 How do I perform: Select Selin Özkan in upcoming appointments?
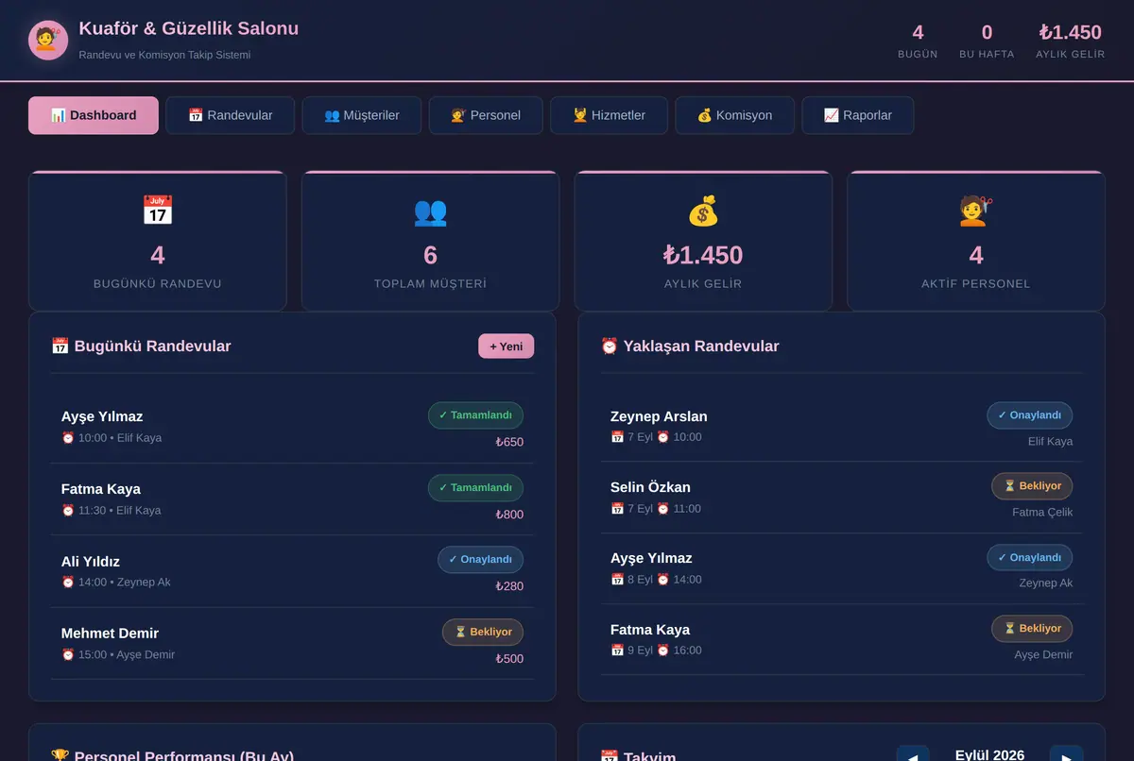(x=650, y=487)
